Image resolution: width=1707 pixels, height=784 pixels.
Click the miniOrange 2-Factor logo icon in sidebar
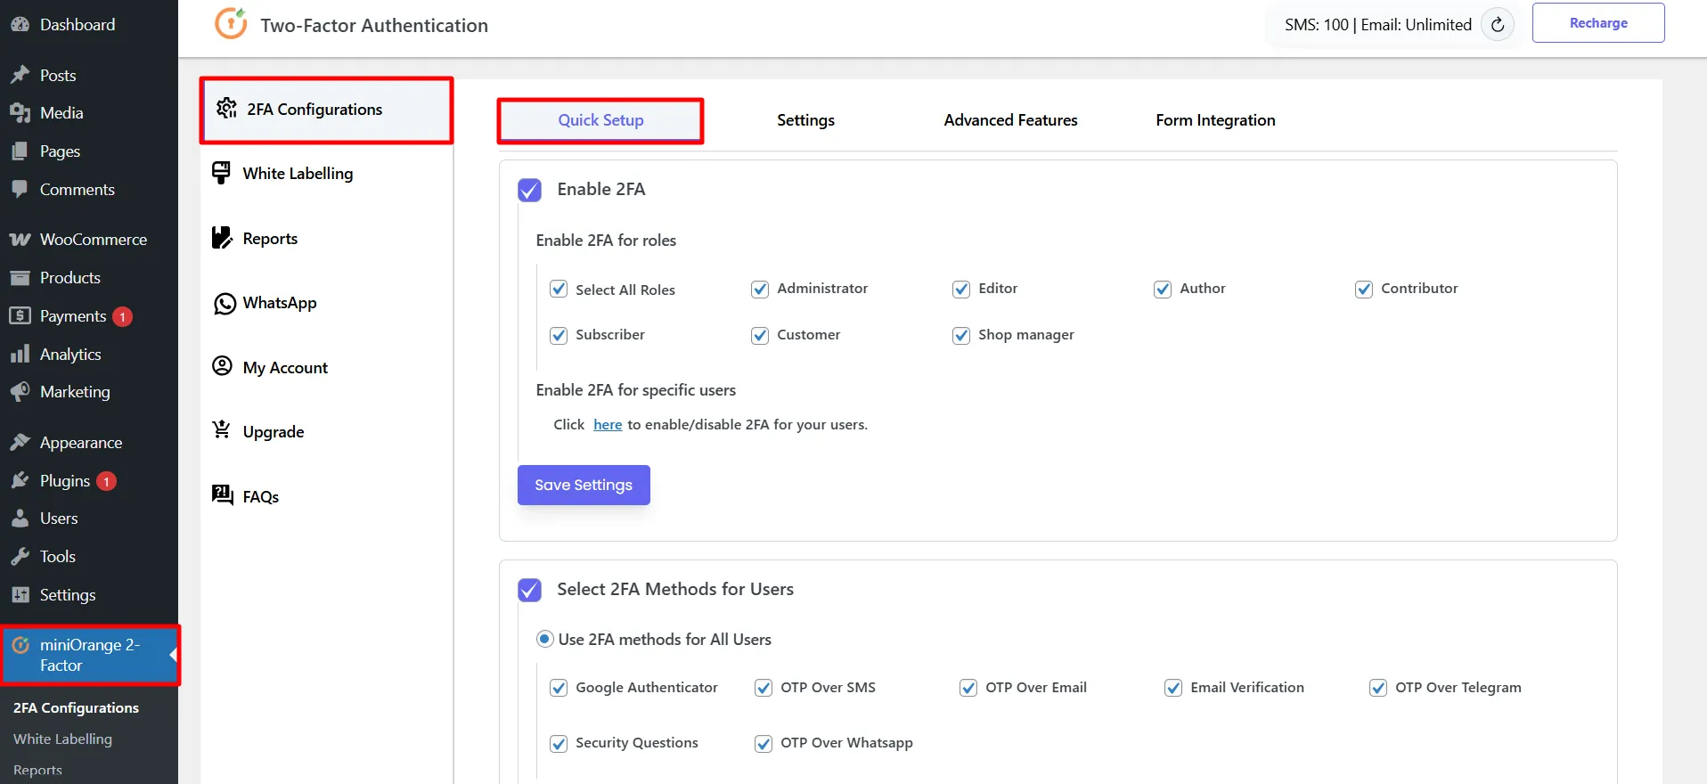pyautogui.click(x=20, y=645)
